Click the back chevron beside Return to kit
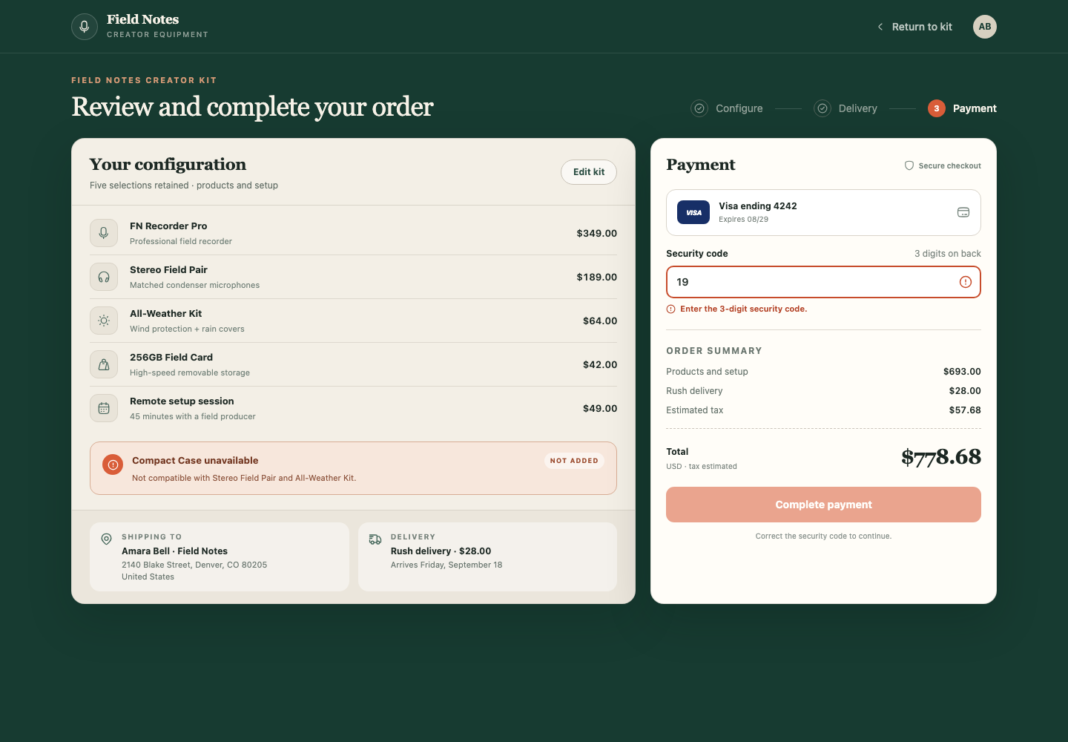1068x742 pixels. [880, 27]
